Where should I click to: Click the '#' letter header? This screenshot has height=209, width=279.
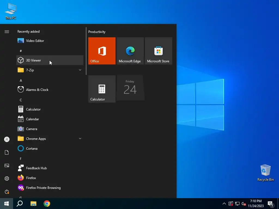pyautogui.click(x=21, y=51)
